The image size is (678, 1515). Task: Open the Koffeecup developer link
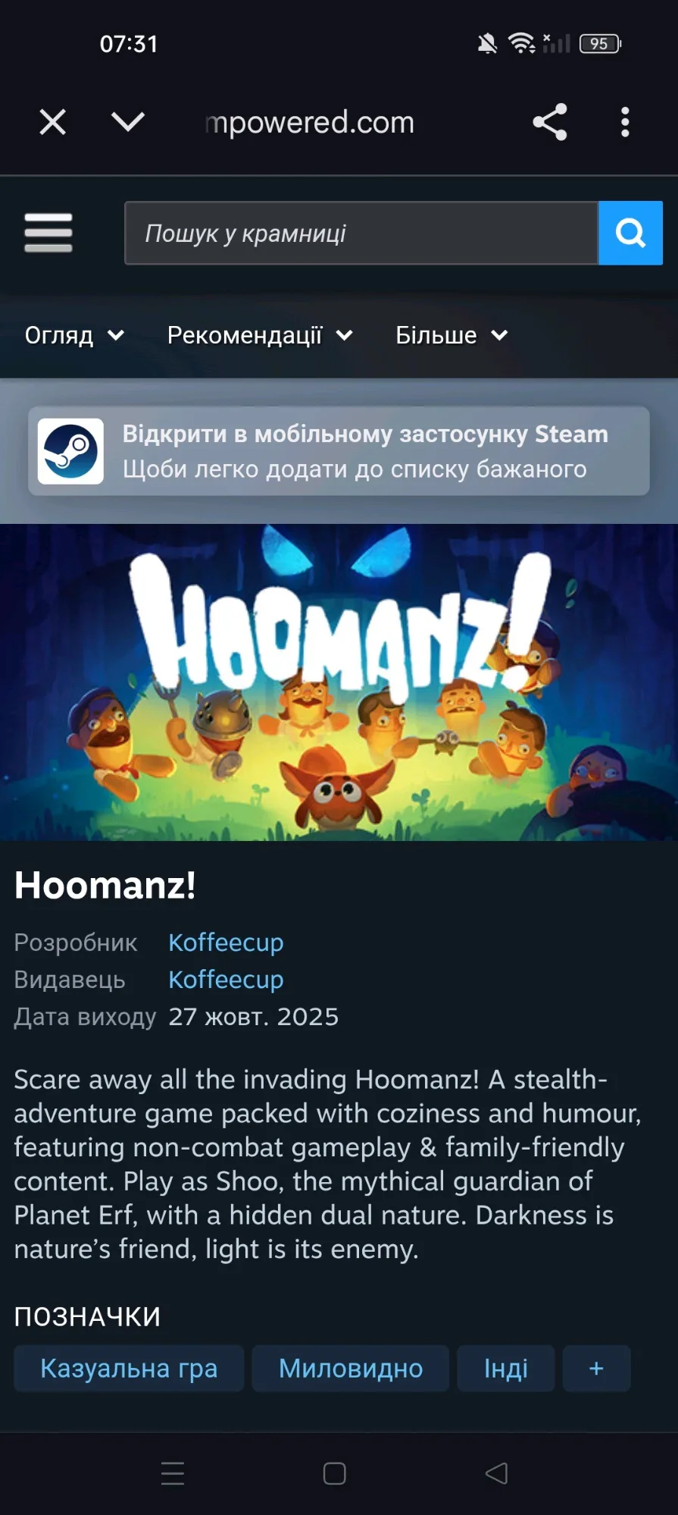pos(226,943)
